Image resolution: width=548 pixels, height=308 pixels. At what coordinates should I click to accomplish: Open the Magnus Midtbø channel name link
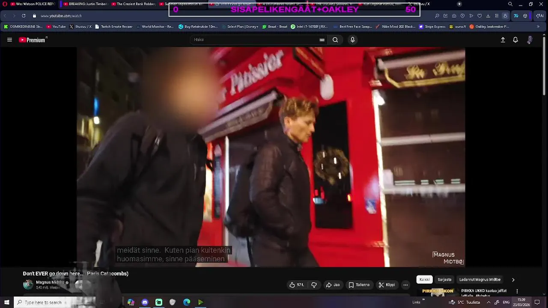pos(50,282)
